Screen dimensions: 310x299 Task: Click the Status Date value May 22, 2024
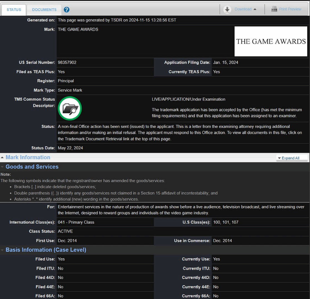point(70,148)
